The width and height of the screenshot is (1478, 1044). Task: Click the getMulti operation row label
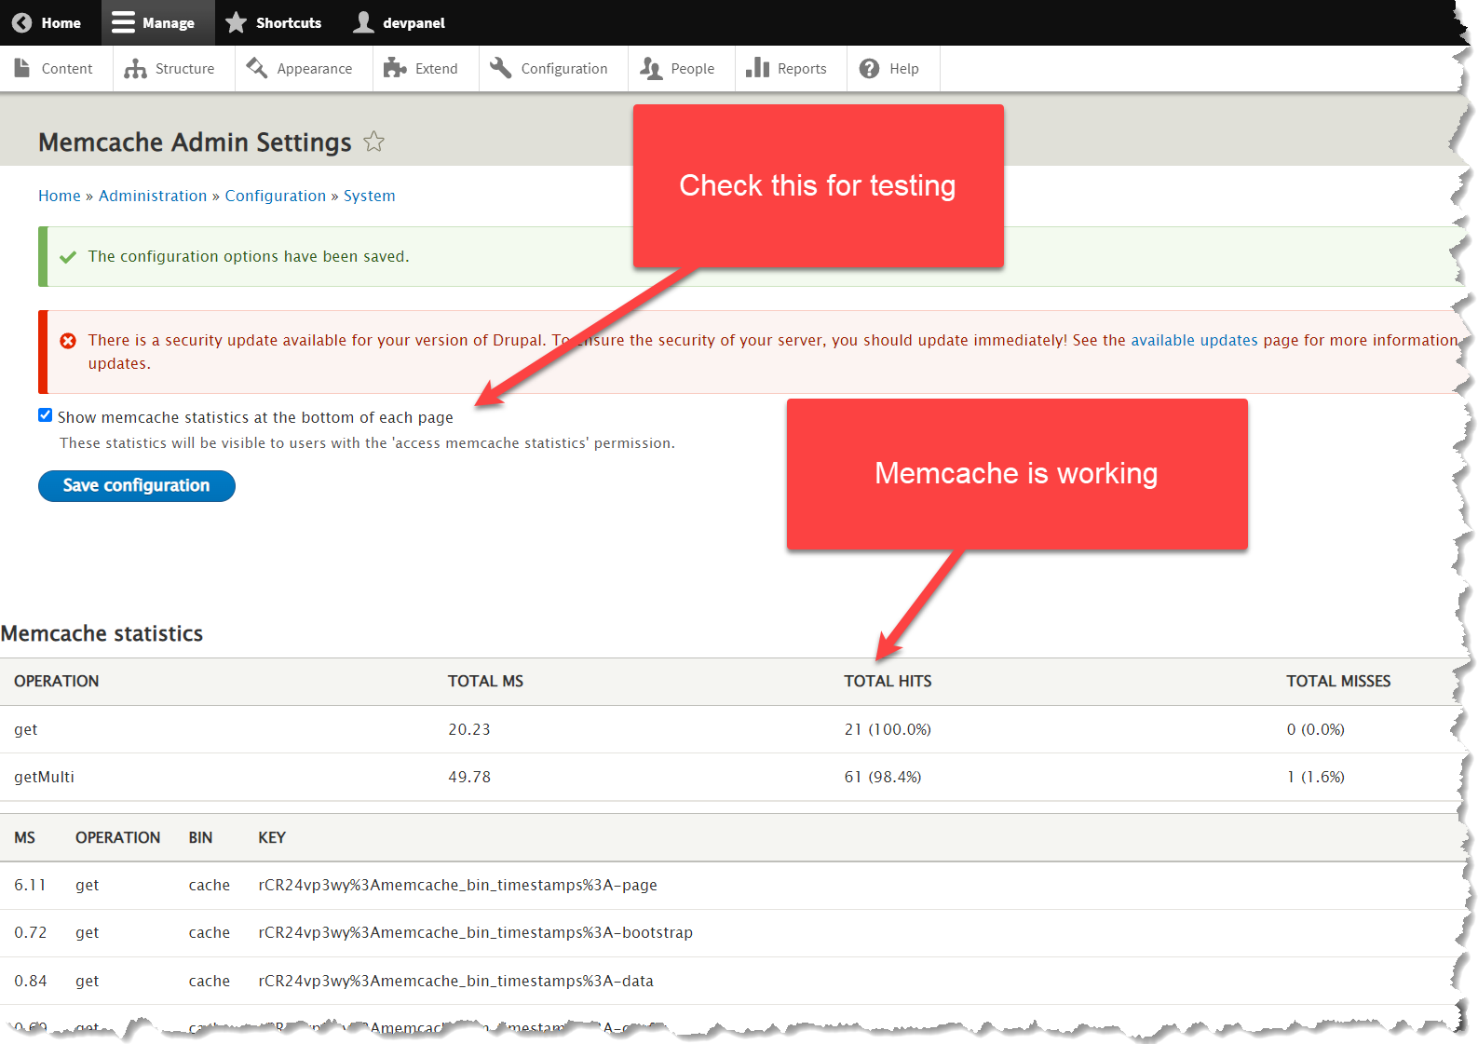(x=44, y=777)
